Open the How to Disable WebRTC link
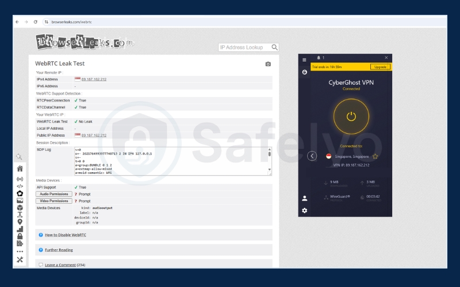This screenshot has width=460, height=287. tap(66, 235)
